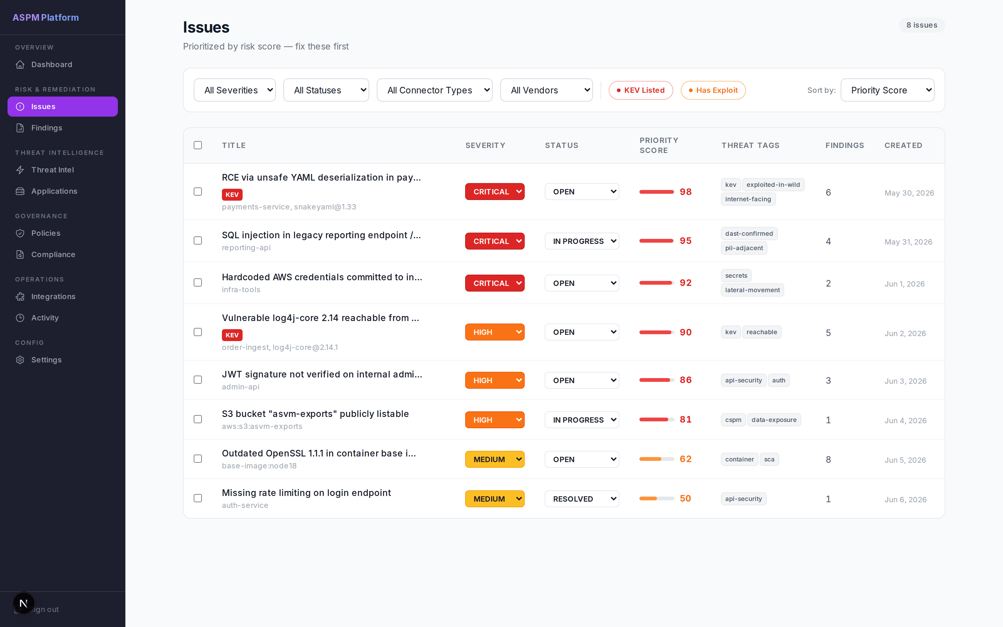Click payments-service, snakeyaml@1.33 subtitle text
This screenshot has width=1003, height=627.
pos(289,207)
